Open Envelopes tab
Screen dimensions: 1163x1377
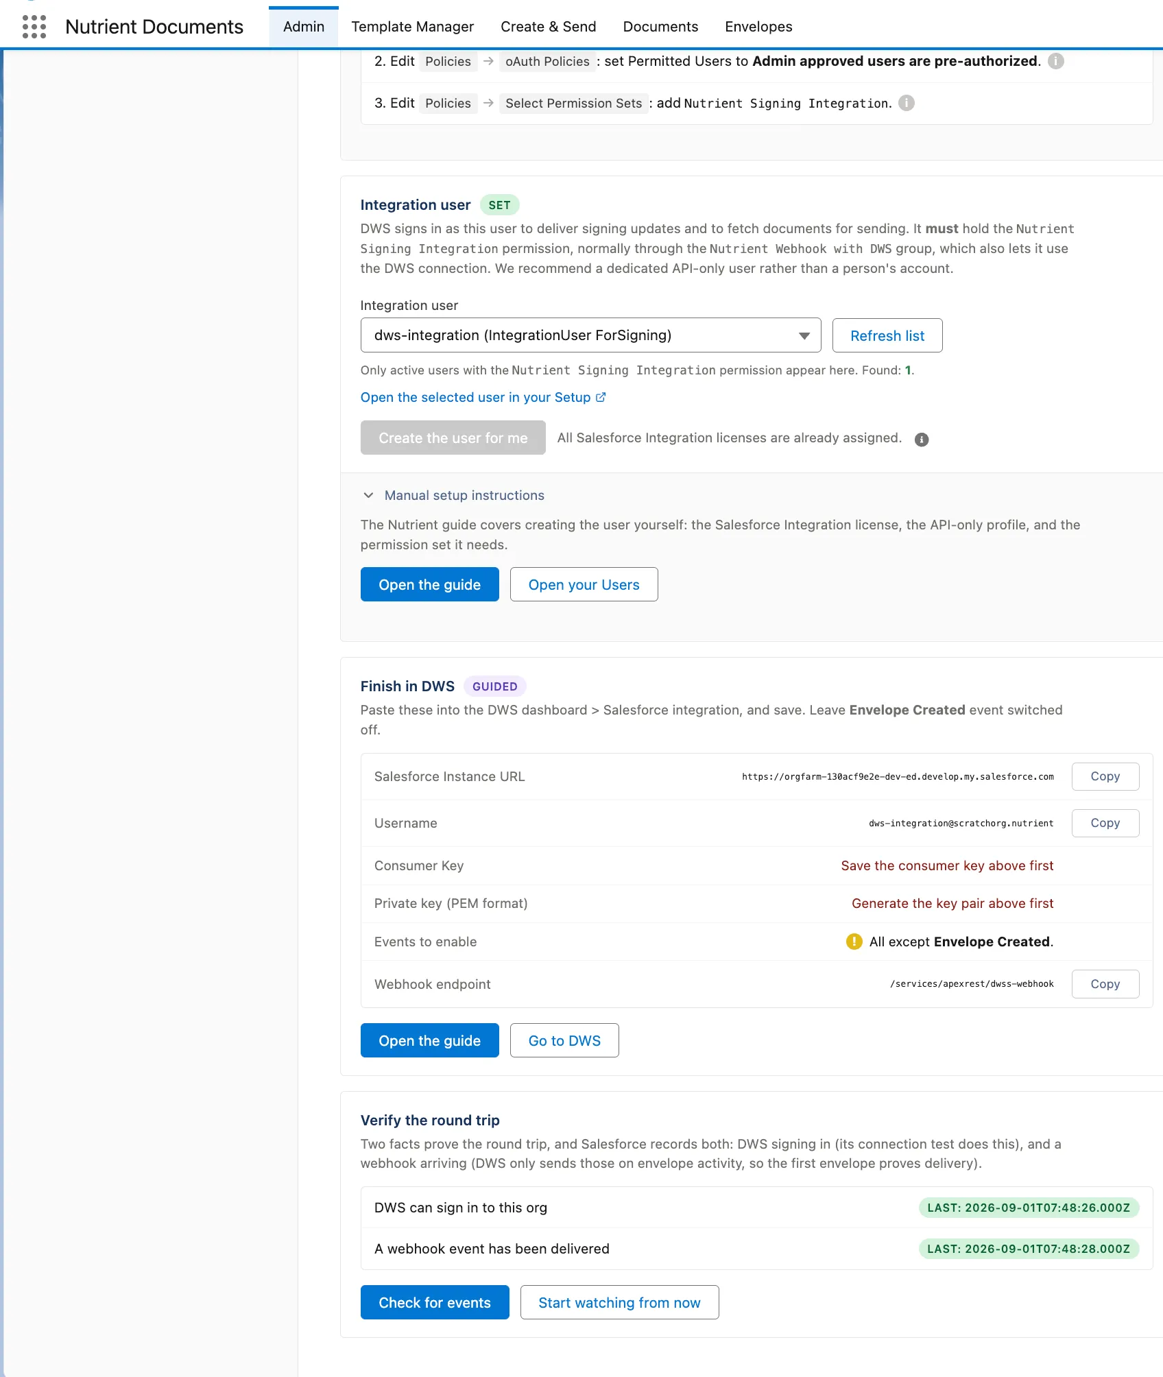758,27
